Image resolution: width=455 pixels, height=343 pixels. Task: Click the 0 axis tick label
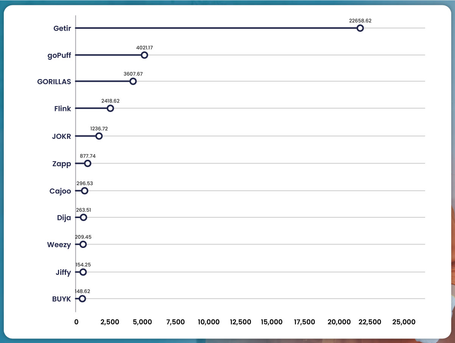(x=76, y=322)
